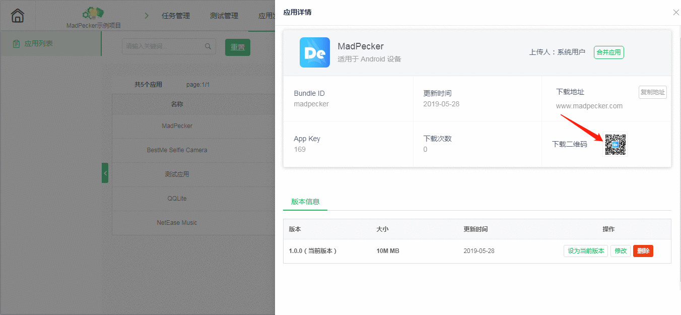
Task: Click the update date 2019-05-28 in details
Action: pos(441,104)
